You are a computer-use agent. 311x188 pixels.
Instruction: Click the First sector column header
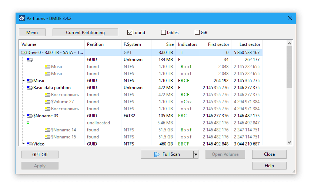(216, 44)
